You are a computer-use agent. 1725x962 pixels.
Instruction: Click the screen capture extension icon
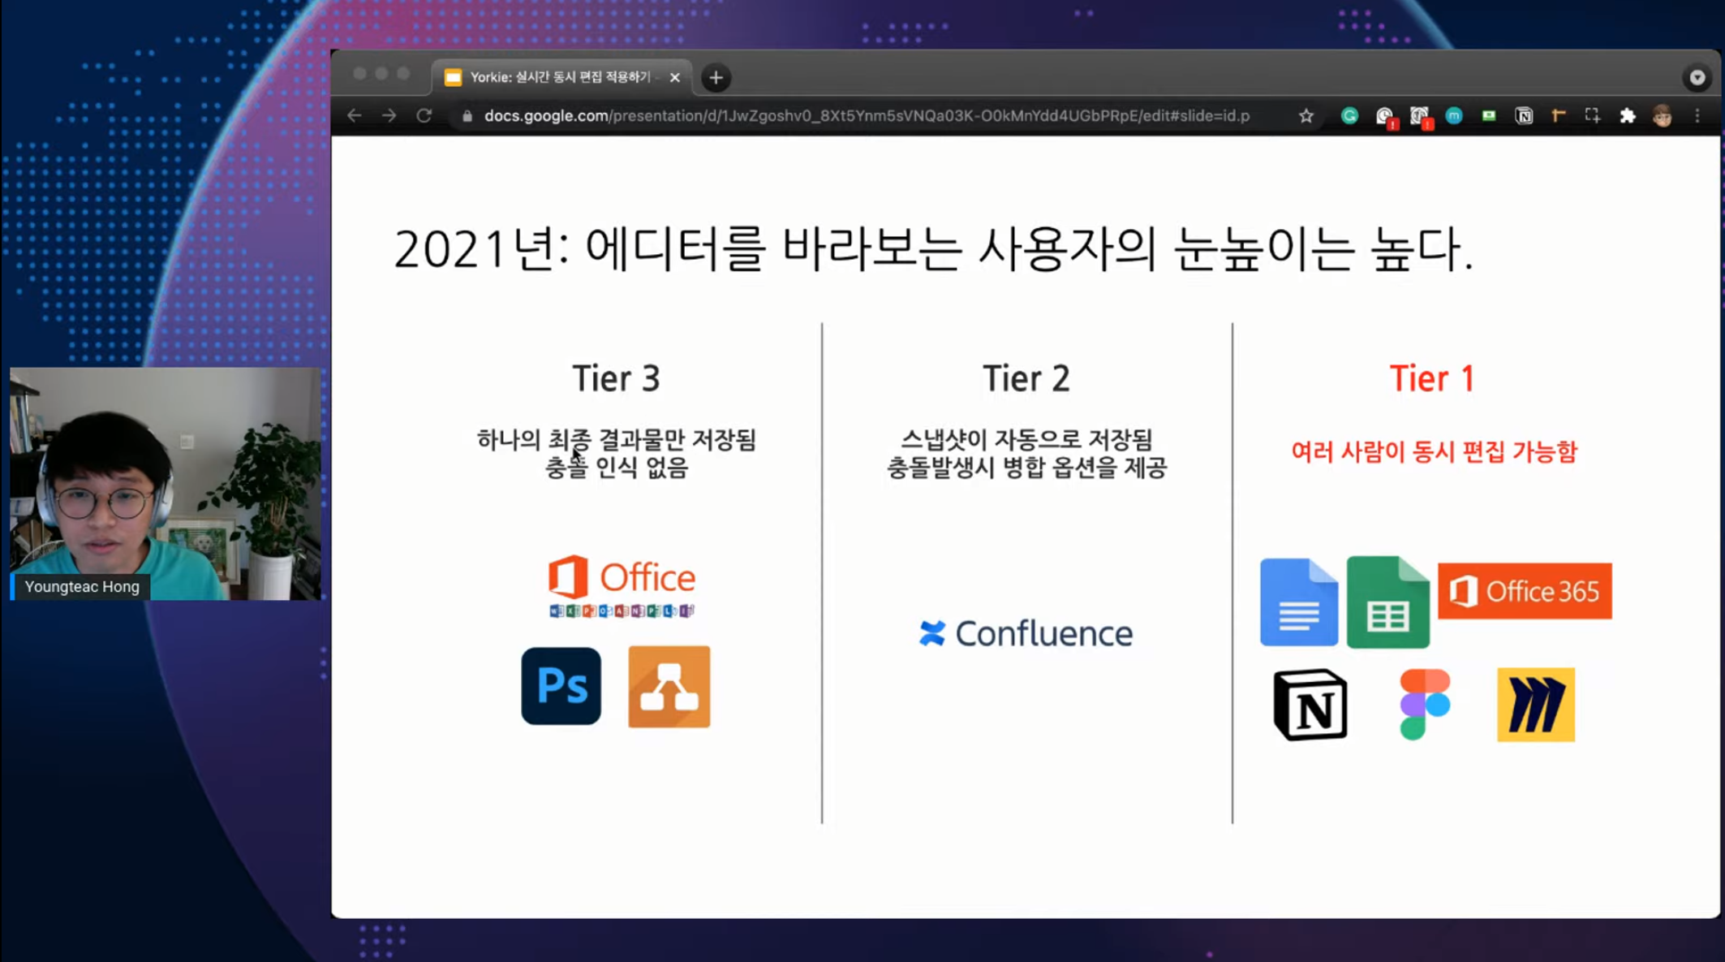[x=1592, y=116]
